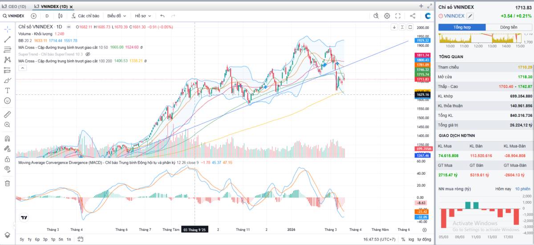Image resolution: width=534 pixels, height=245 pixels.
Task: Click the redo arrow
Action: [173, 16]
